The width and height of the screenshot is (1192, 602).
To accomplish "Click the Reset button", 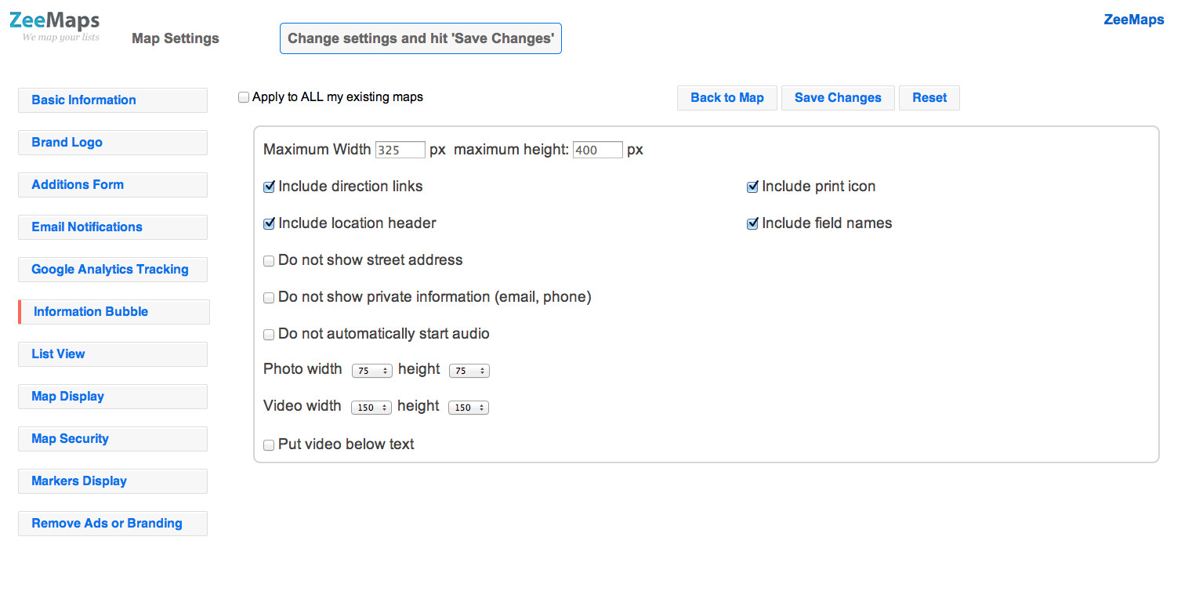I will tap(929, 98).
